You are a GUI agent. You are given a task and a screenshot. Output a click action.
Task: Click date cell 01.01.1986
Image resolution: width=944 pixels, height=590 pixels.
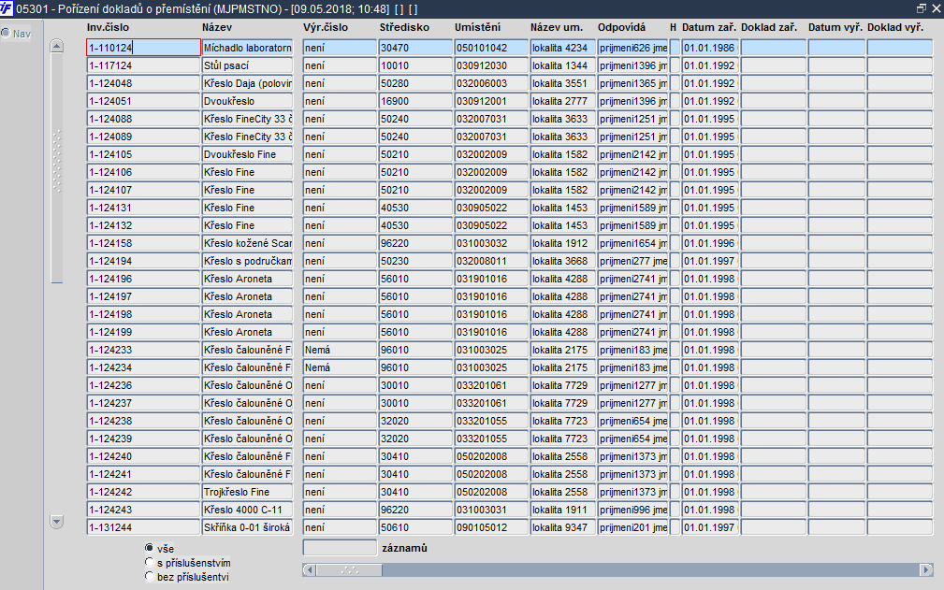(710, 48)
